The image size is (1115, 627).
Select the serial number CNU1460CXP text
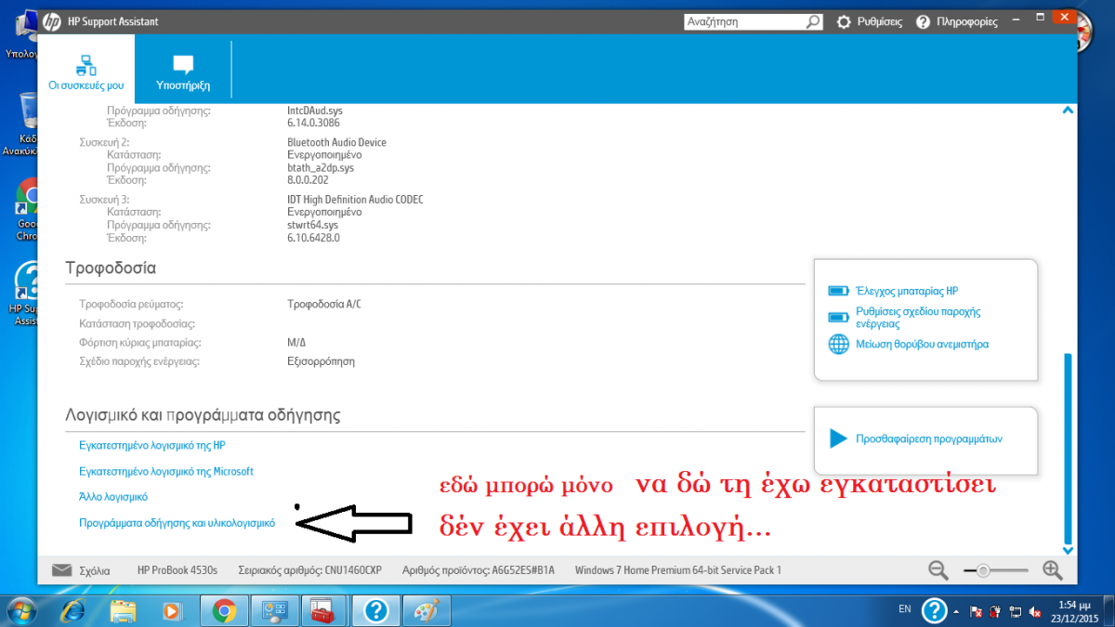click(352, 570)
